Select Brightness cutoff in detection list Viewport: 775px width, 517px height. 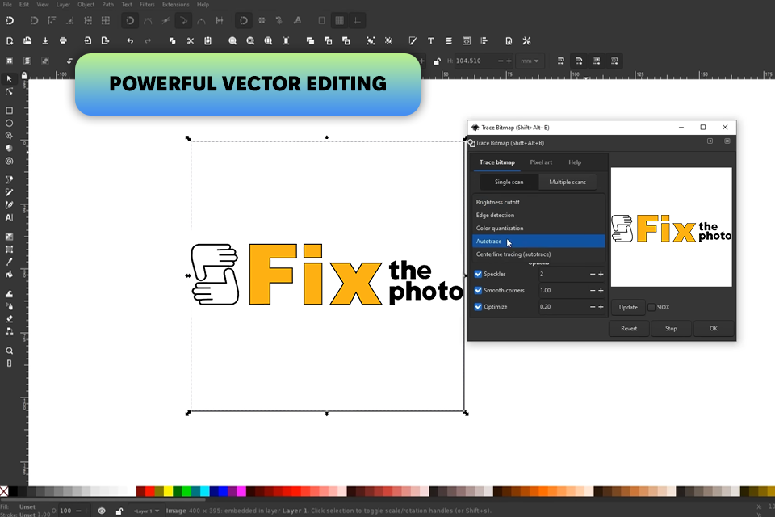pyautogui.click(x=538, y=202)
